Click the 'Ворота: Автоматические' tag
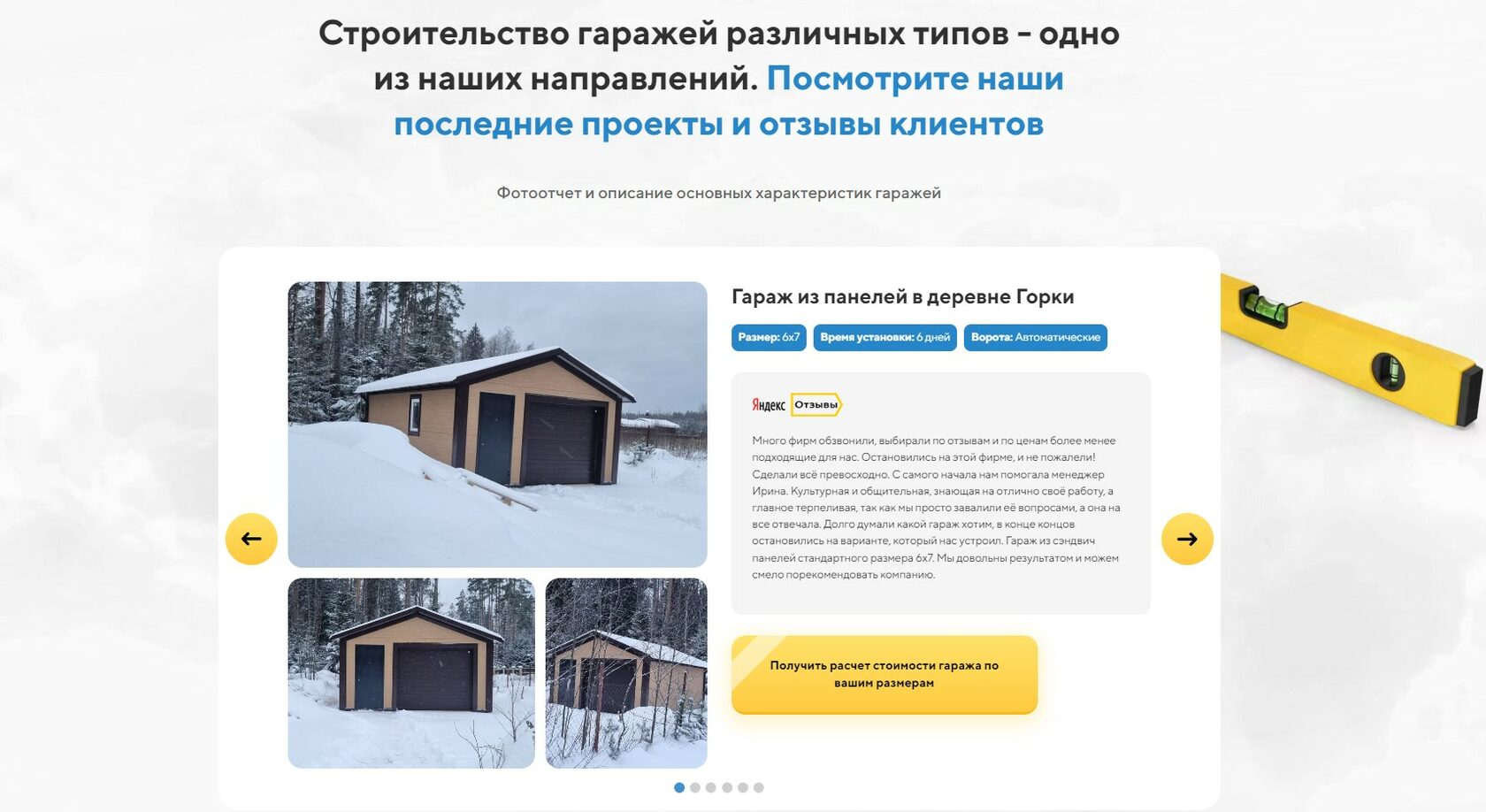1486x812 pixels. pos(1036,337)
